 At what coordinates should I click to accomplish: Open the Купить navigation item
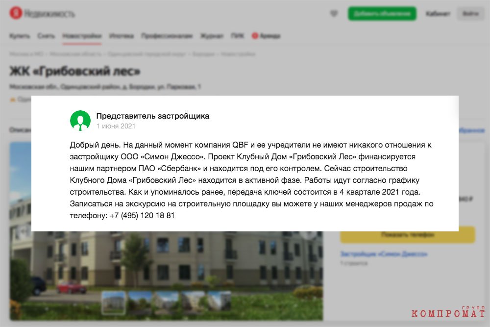[20, 36]
